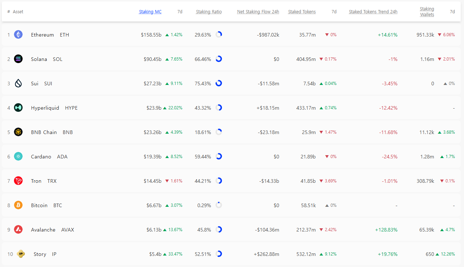Click the Solana coin logo
The width and height of the screenshot is (464, 267).
[x=18, y=59]
